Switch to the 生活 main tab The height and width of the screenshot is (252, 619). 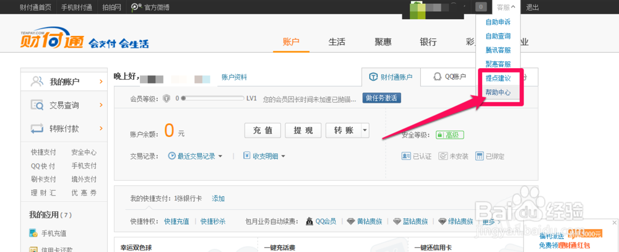(x=337, y=42)
